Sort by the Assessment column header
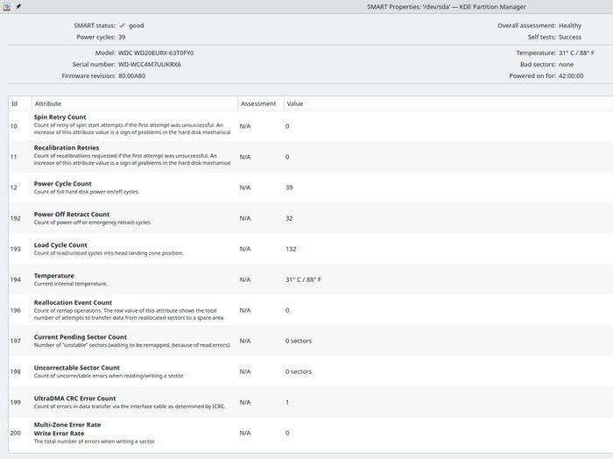 click(x=261, y=103)
